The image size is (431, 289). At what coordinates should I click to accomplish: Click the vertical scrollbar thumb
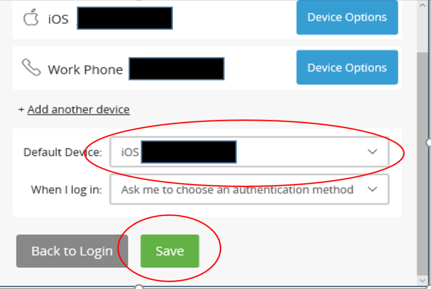(422, 163)
